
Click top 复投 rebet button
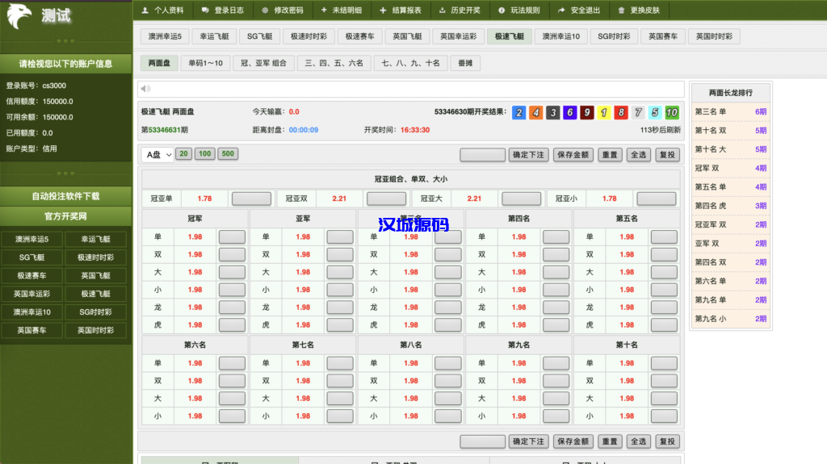[x=667, y=155]
